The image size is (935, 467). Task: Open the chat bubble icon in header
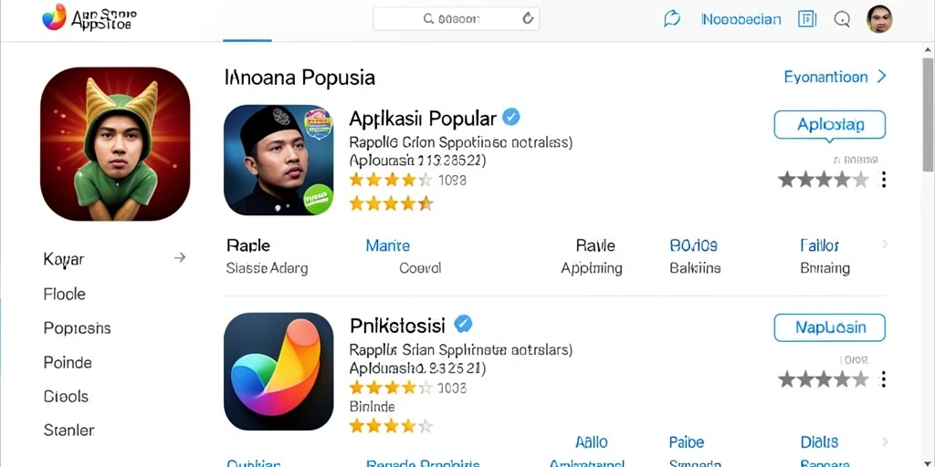coord(672,19)
